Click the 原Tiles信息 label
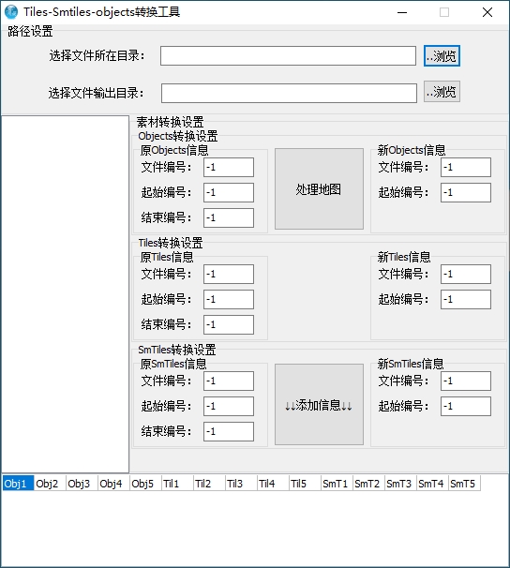Screen dimensions: 510x568 [x=167, y=257]
